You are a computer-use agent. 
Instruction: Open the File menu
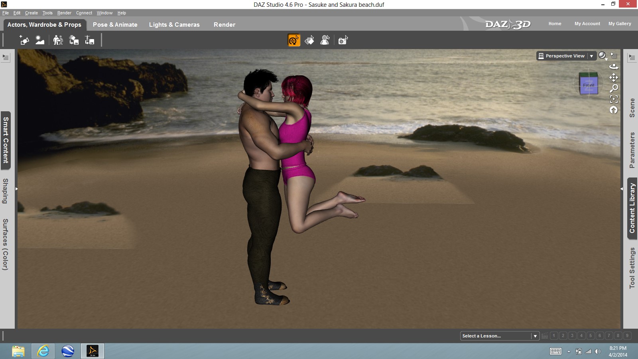click(6, 13)
